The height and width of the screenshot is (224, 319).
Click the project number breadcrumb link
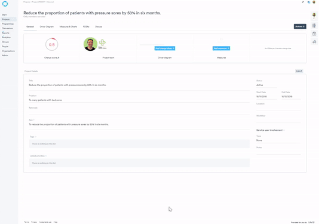[39, 2]
